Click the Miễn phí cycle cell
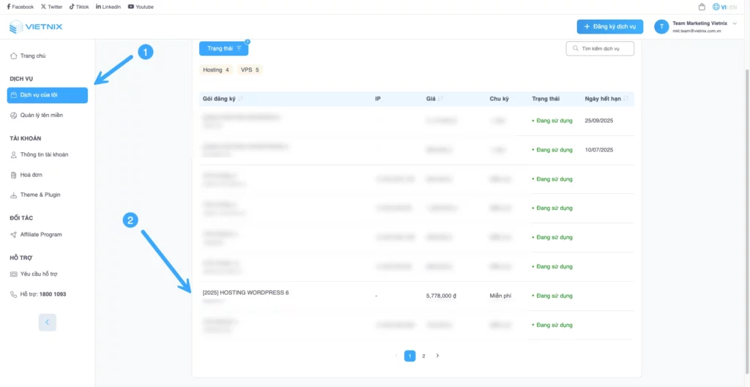This screenshot has height=387, width=750. 500,296
